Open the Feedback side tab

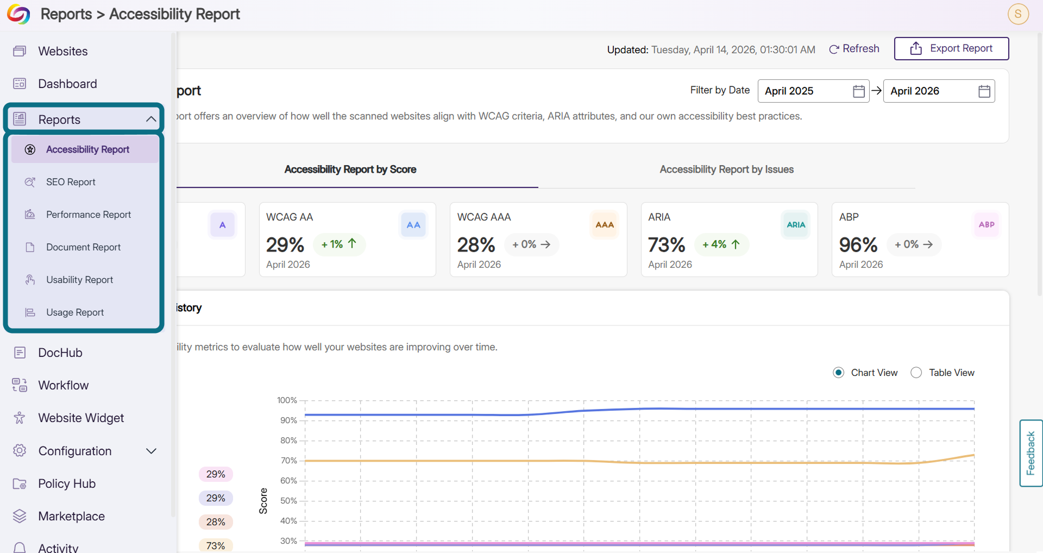(1031, 453)
